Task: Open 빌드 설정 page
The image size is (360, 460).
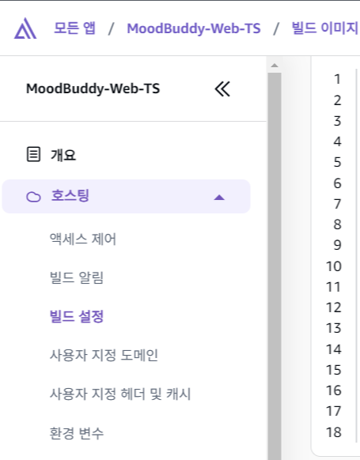Action: [x=77, y=316]
